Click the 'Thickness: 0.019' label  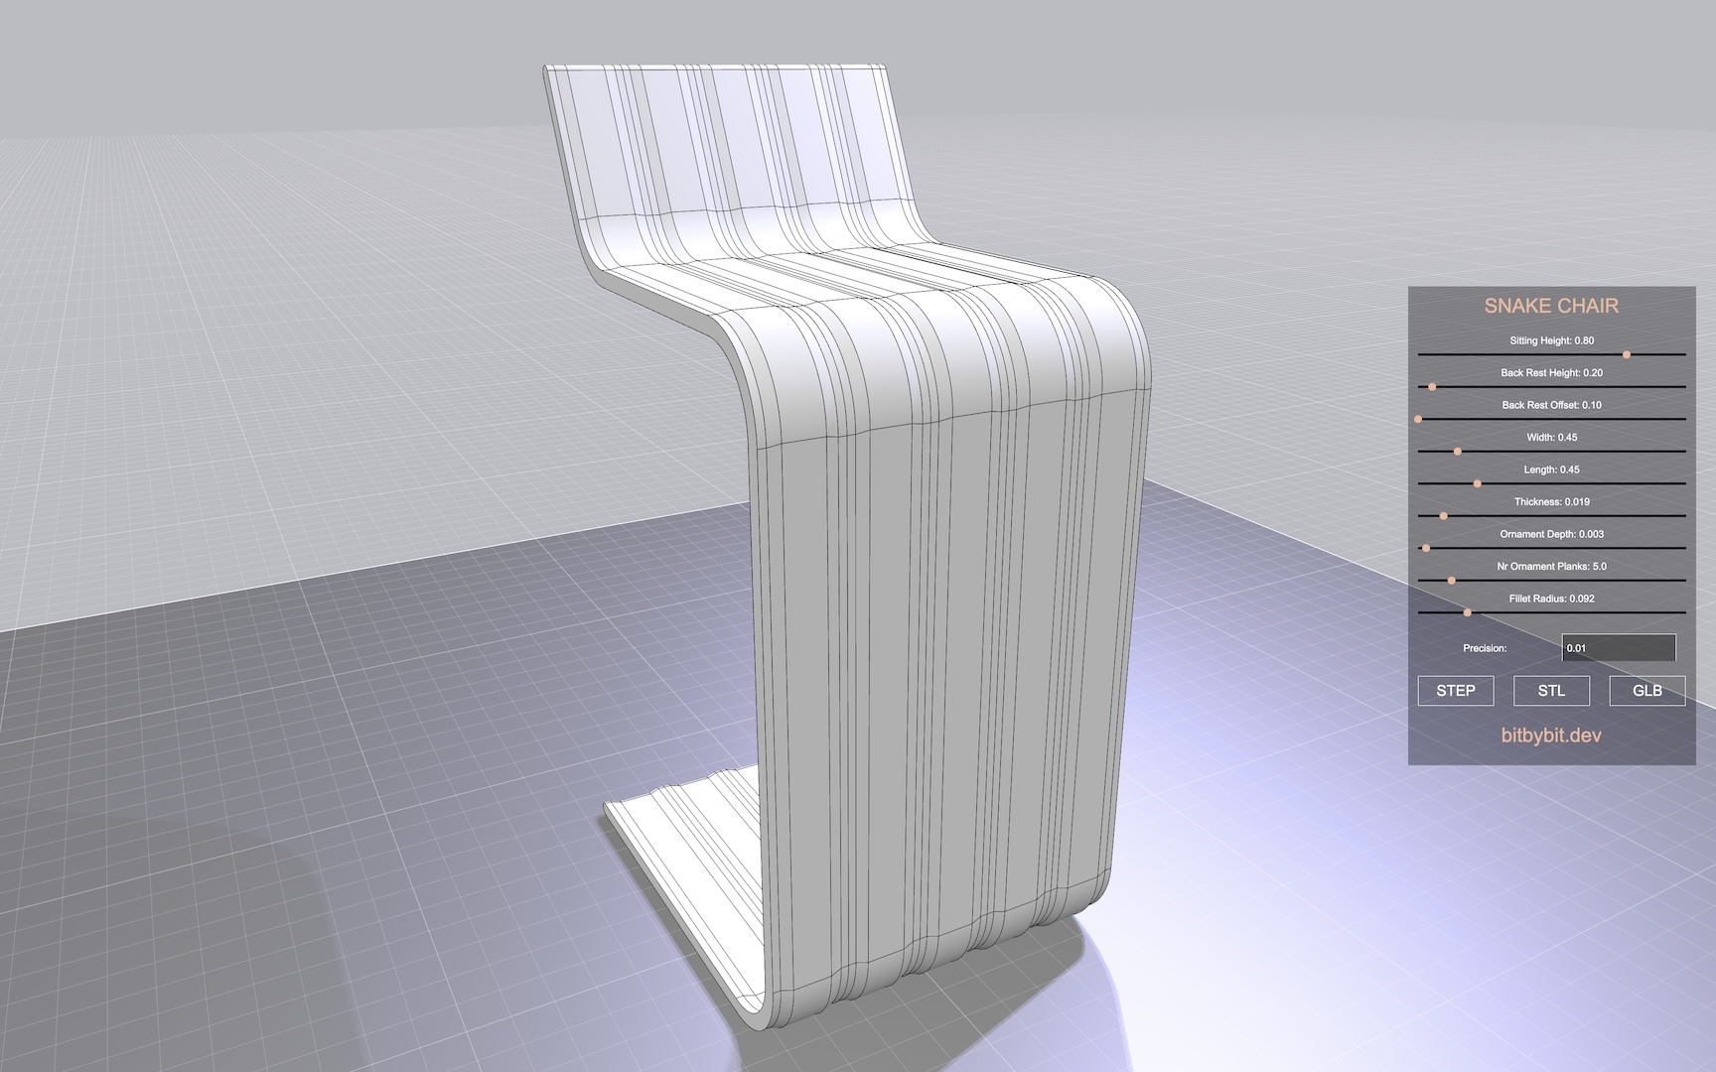tap(1552, 502)
